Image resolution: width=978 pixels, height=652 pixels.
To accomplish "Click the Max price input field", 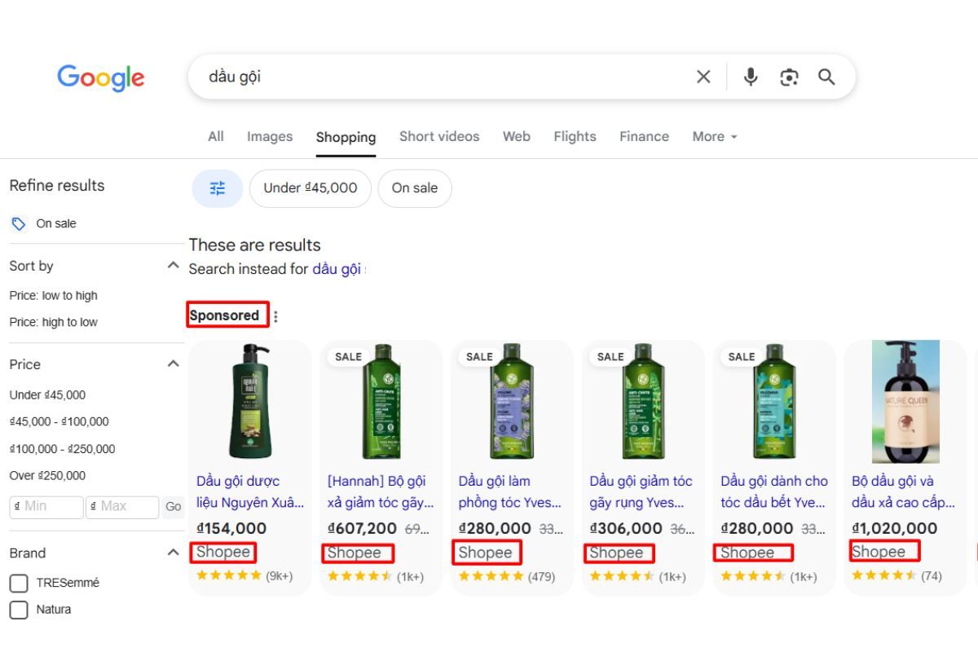I will click(122, 507).
